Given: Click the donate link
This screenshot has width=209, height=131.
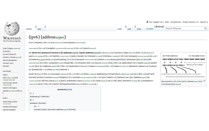Looking at the screenshot, I should point(6,66).
